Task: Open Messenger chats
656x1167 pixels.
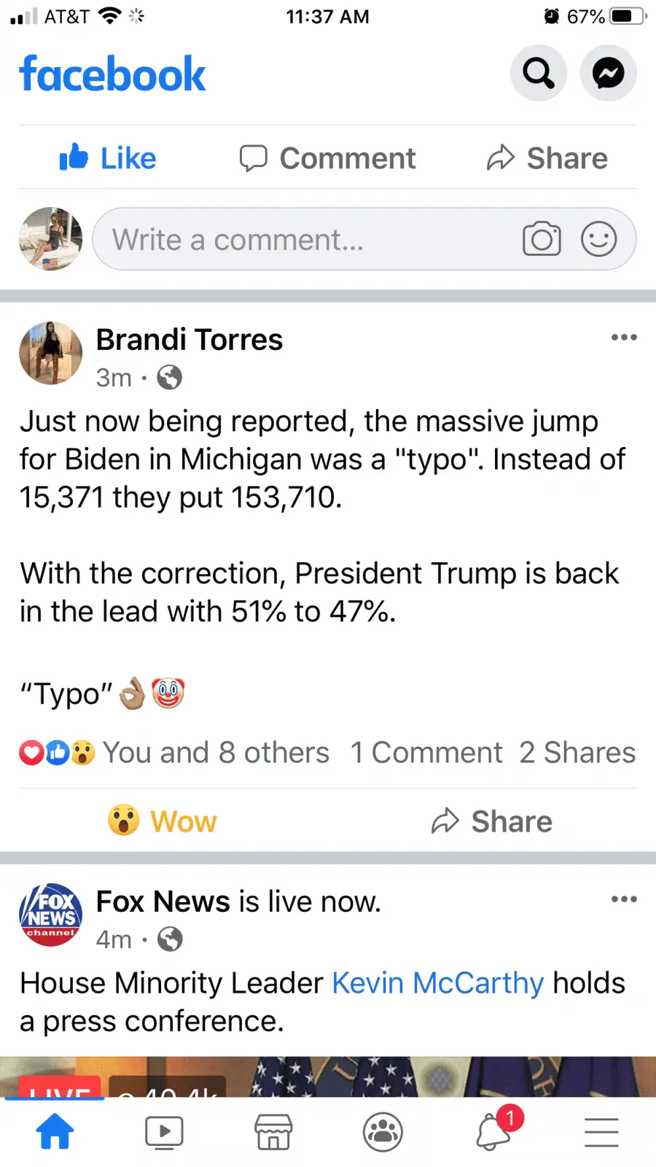Action: (x=608, y=73)
